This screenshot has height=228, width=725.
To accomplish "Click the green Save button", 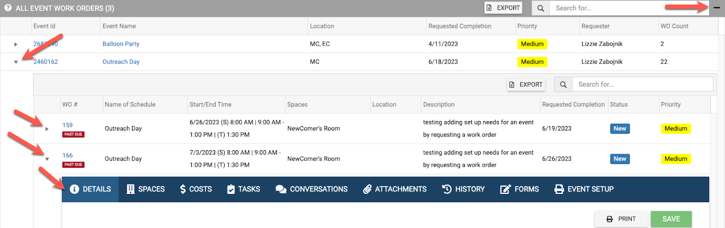I will click(671, 219).
